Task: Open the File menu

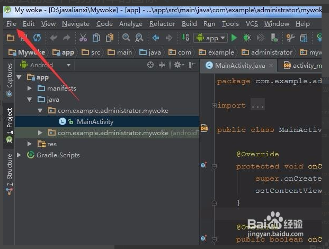Action: (x=11, y=24)
